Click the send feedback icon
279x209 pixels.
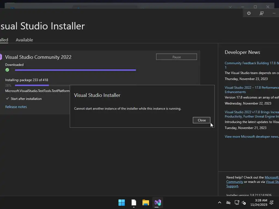point(261,13)
